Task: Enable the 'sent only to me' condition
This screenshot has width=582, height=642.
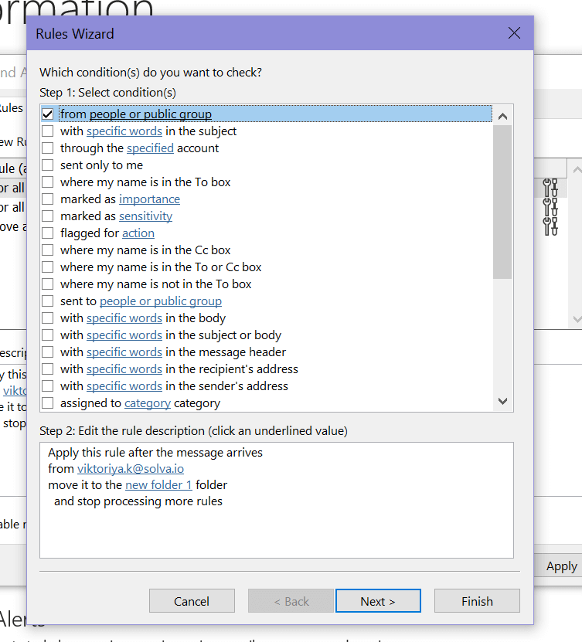Action: point(48,165)
